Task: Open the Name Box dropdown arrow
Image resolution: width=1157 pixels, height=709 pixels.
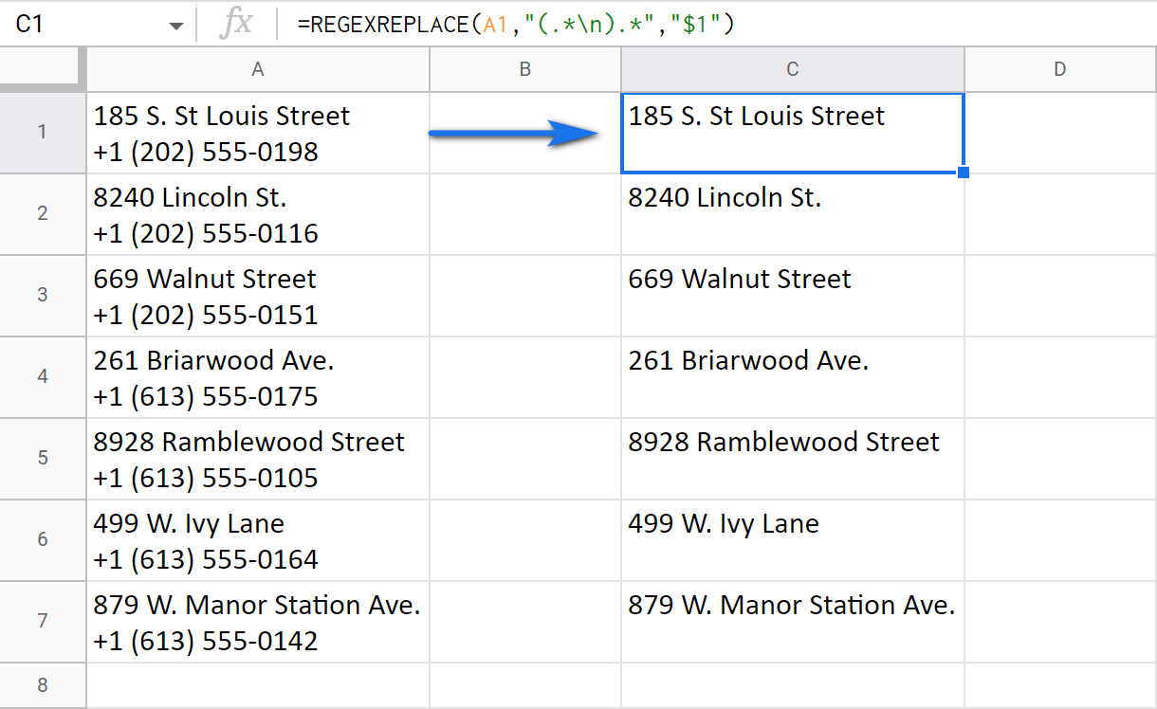Action: pyautogui.click(x=176, y=24)
